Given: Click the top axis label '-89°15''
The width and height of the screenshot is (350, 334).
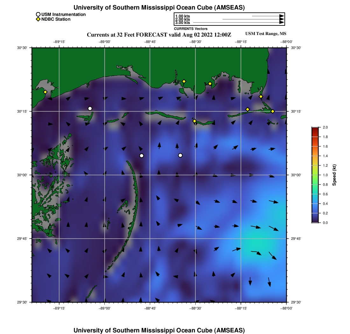Looking at the screenshot, I should click(x=59, y=42).
